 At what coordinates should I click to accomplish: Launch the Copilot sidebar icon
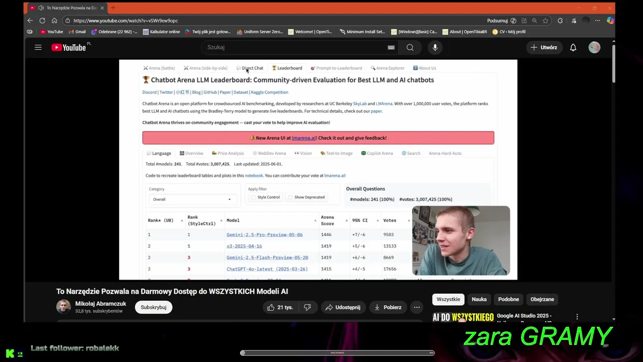[x=610, y=21]
